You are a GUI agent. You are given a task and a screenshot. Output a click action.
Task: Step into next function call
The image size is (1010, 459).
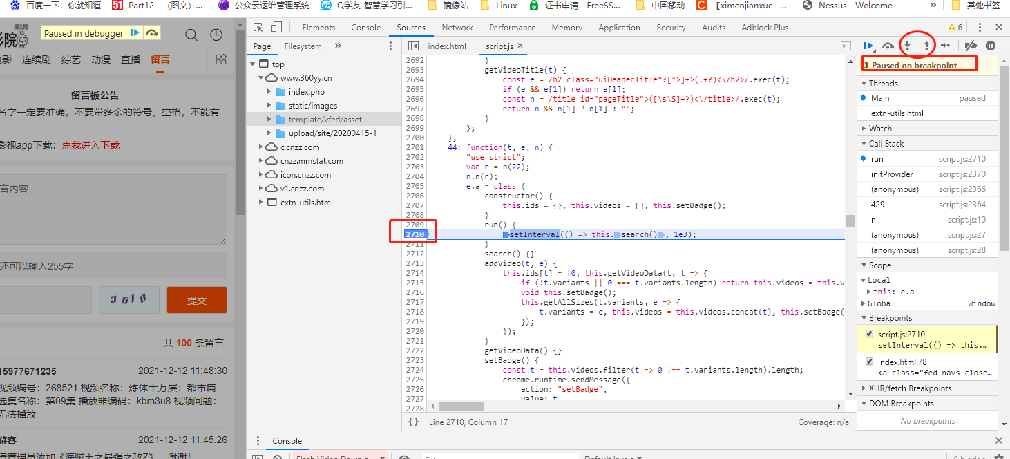coord(908,46)
